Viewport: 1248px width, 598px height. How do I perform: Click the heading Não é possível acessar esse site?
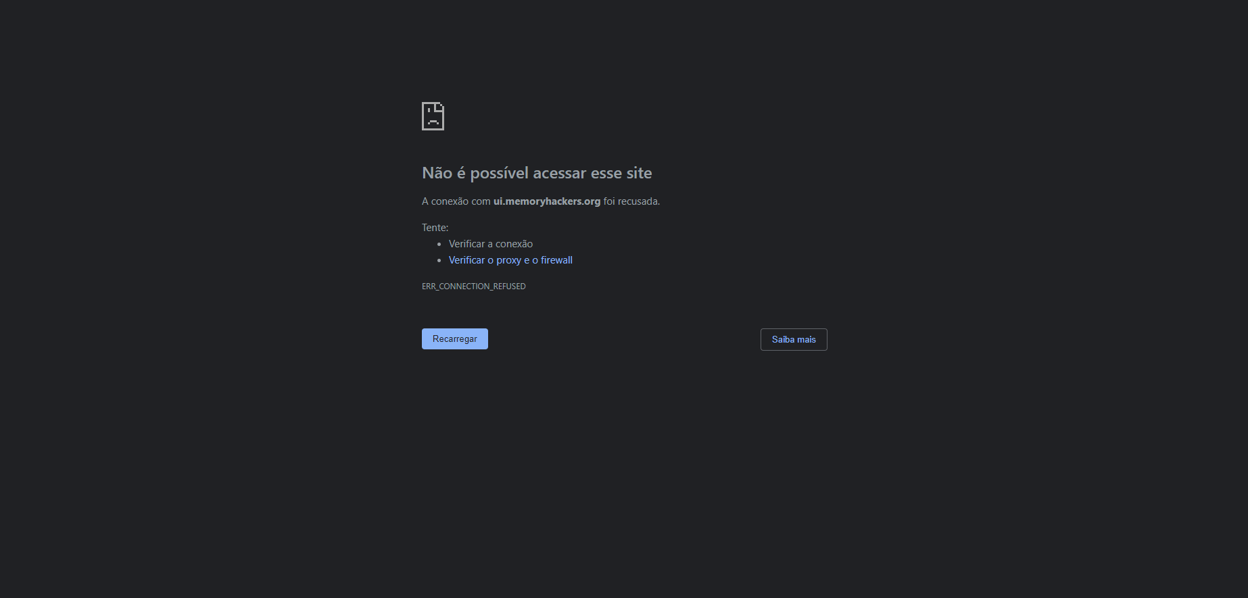click(x=537, y=173)
